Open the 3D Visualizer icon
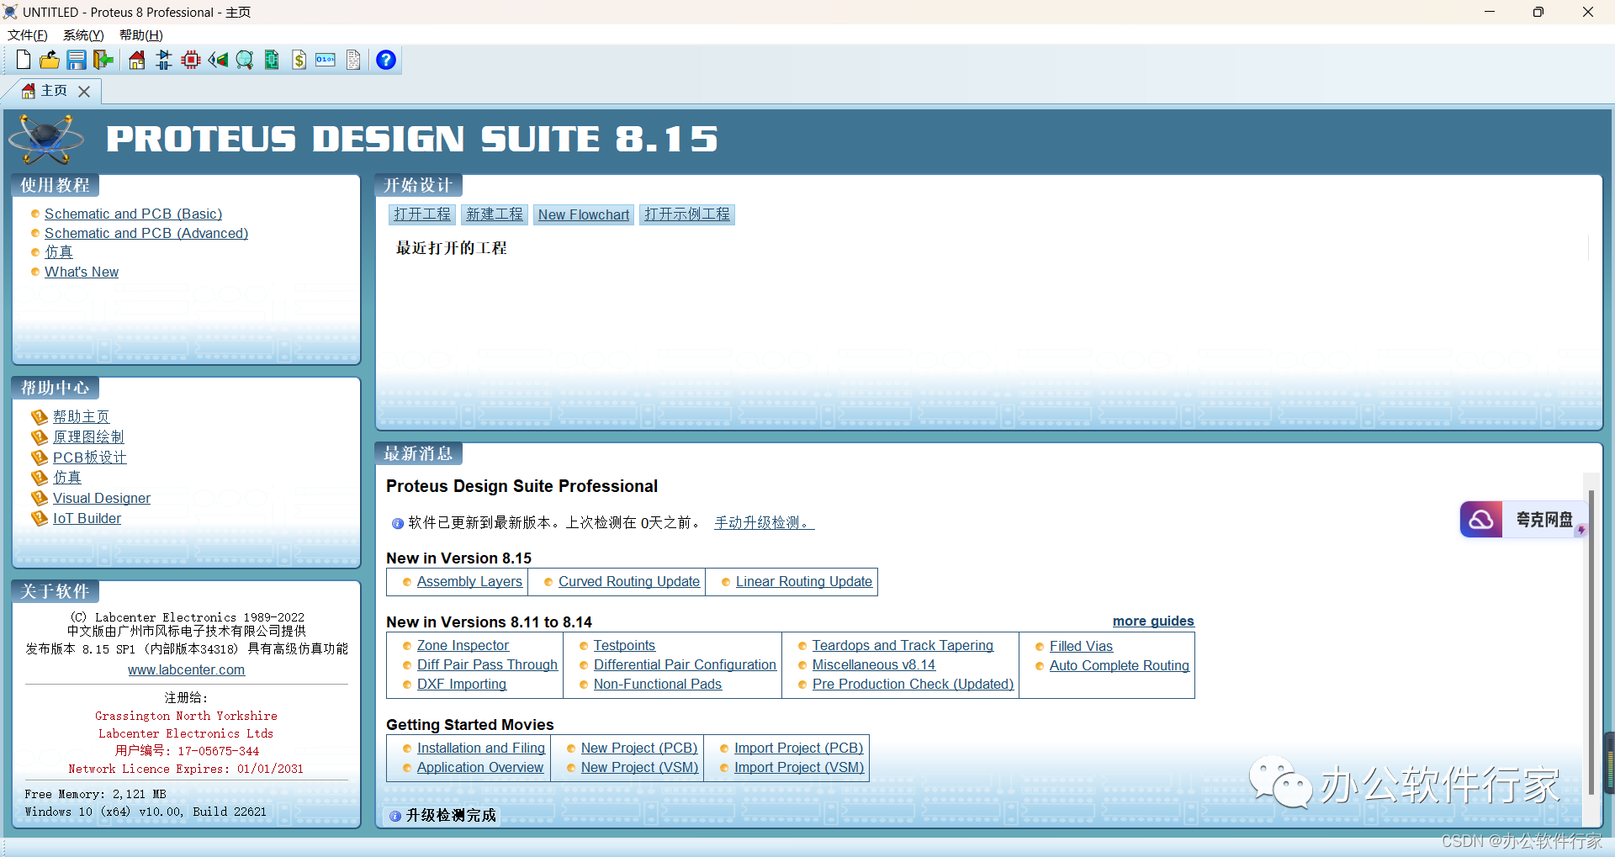Viewport: 1615px width, 857px height. [x=218, y=60]
